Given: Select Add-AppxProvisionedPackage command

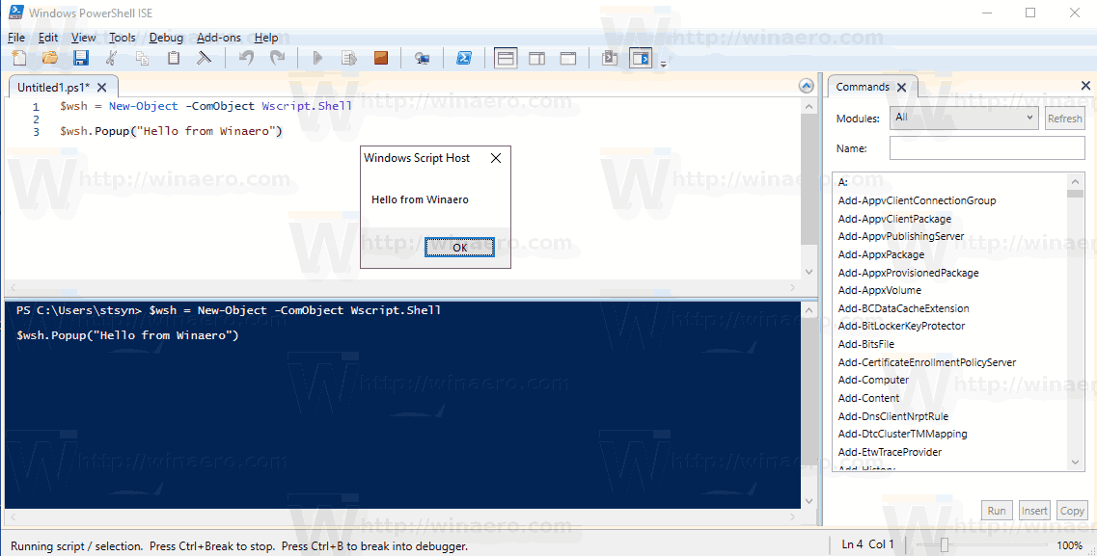Looking at the screenshot, I should click(x=908, y=273).
